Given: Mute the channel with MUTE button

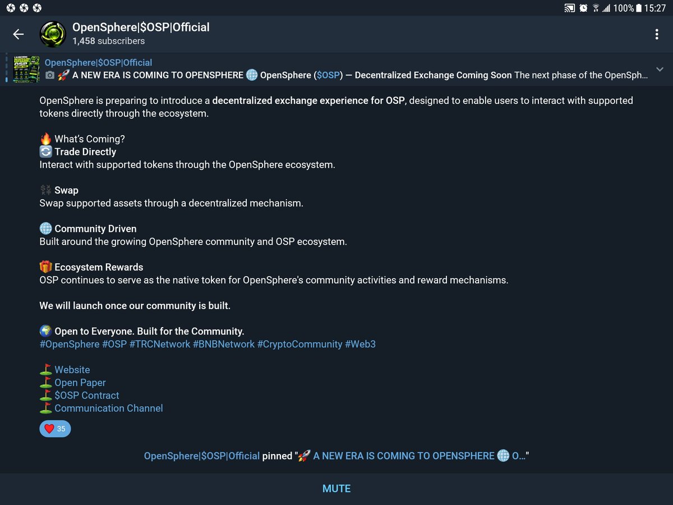Looking at the screenshot, I should tap(336, 489).
